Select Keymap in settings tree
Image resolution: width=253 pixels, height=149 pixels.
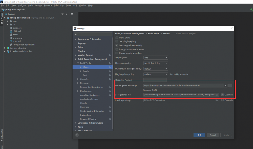pos(81,43)
